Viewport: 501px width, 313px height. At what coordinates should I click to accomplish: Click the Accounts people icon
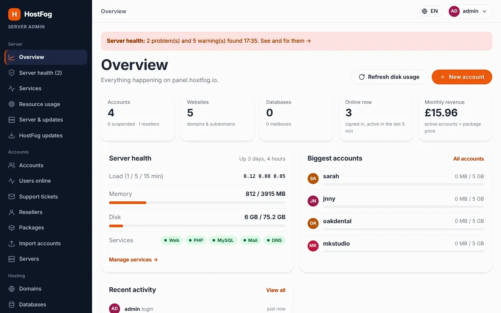[x=12, y=165]
